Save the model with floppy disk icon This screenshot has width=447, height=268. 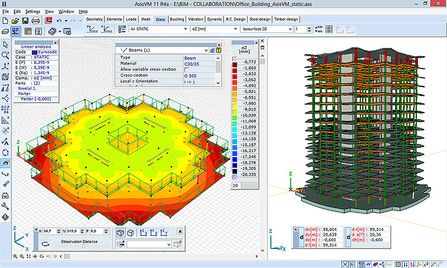pyautogui.click(x=25, y=21)
